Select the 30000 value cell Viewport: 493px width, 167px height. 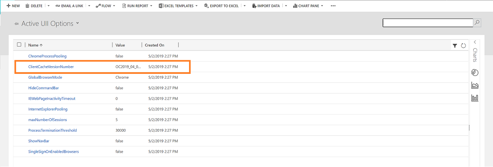(x=121, y=130)
